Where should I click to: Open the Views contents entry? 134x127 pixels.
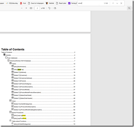(14, 101)
